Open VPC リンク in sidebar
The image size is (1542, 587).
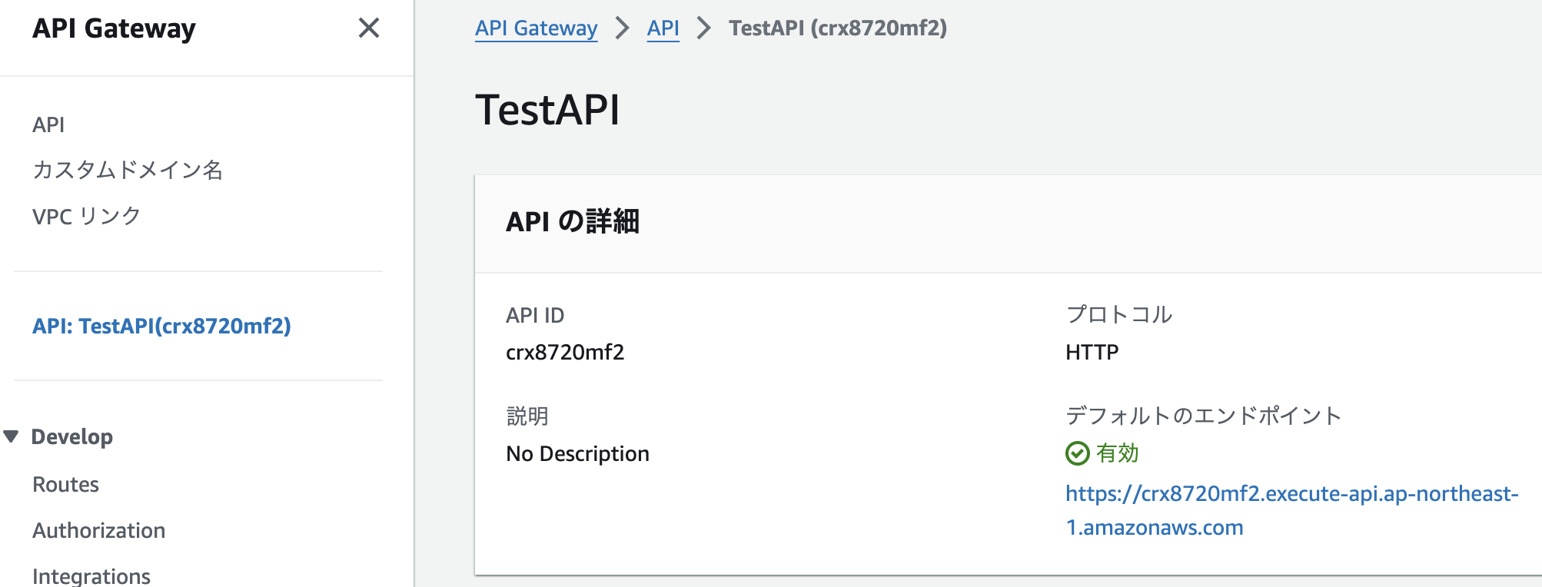click(x=87, y=216)
